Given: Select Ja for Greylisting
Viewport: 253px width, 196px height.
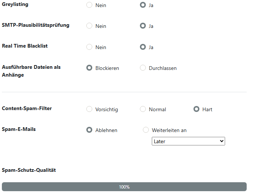Looking at the screenshot, I should [143, 5].
